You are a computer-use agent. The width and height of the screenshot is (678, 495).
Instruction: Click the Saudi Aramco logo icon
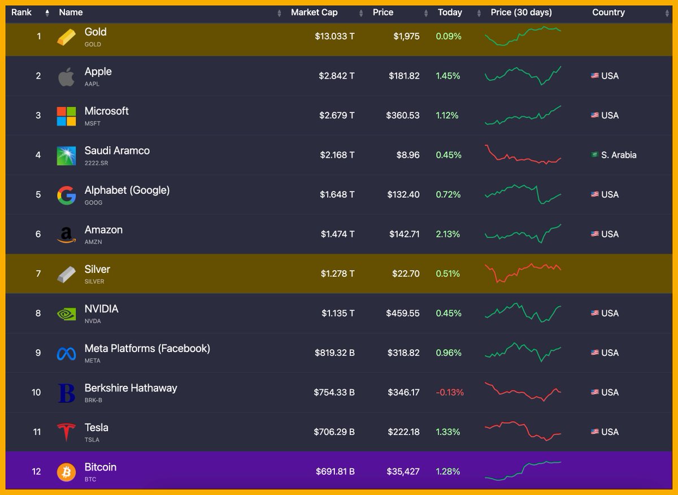click(x=66, y=156)
